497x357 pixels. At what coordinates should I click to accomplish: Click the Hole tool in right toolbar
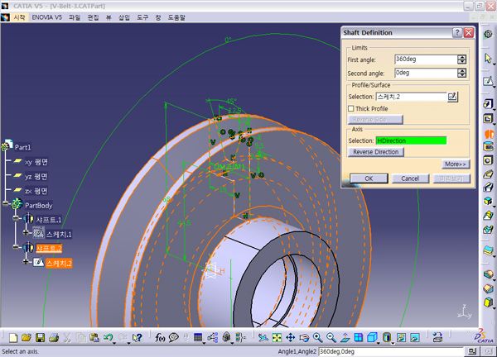point(488,160)
